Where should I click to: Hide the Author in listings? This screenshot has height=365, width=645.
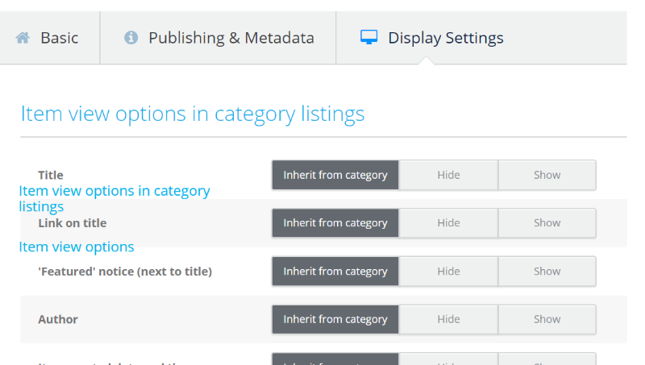(448, 319)
